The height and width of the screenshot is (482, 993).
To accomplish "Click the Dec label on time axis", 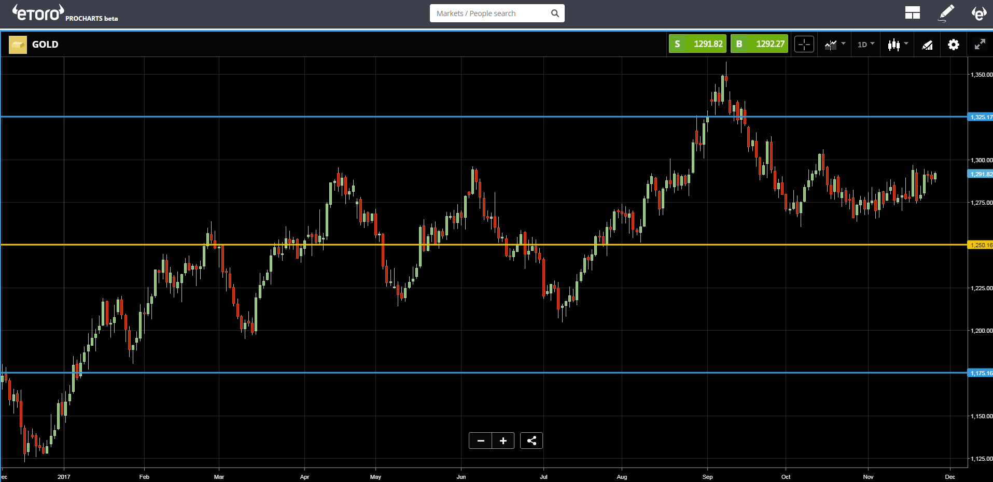I will coord(950,477).
